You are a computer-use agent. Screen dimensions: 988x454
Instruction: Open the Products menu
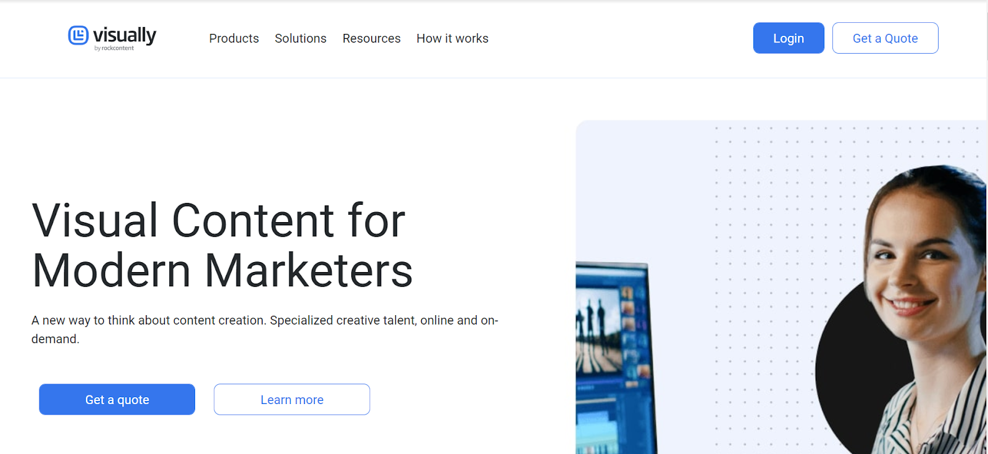[x=234, y=38]
